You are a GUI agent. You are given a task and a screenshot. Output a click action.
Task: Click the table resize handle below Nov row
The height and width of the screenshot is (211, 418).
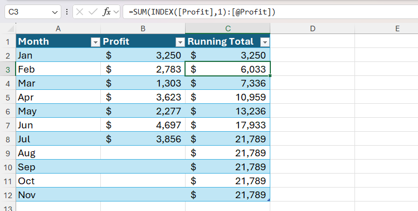(269, 200)
